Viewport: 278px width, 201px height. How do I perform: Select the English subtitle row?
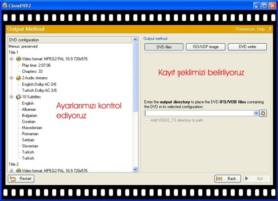(28, 103)
